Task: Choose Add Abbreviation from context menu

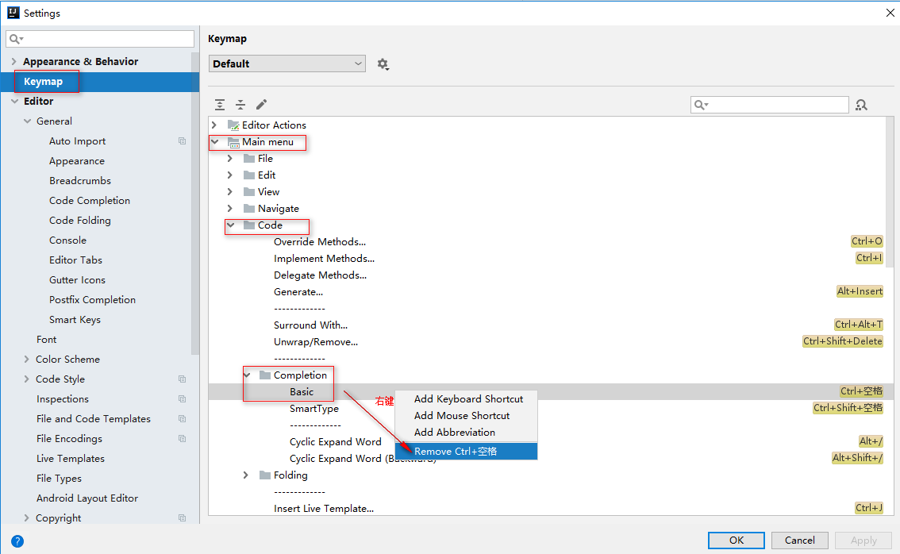Action: point(467,433)
